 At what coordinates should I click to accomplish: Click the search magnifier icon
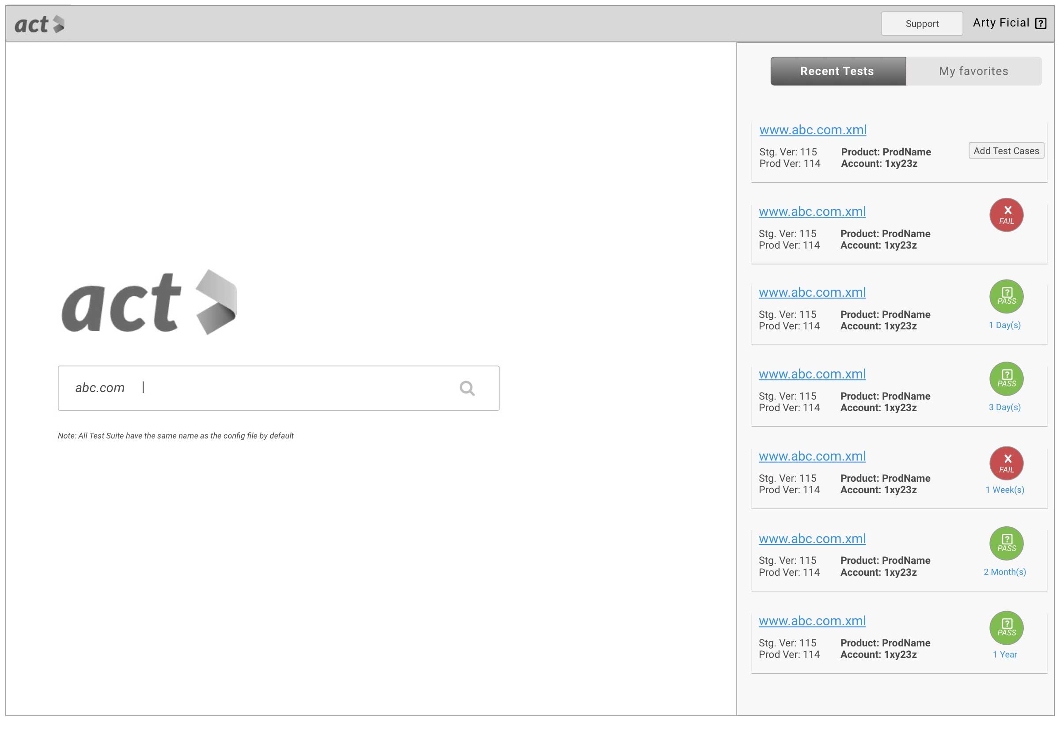pyautogui.click(x=466, y=388)
